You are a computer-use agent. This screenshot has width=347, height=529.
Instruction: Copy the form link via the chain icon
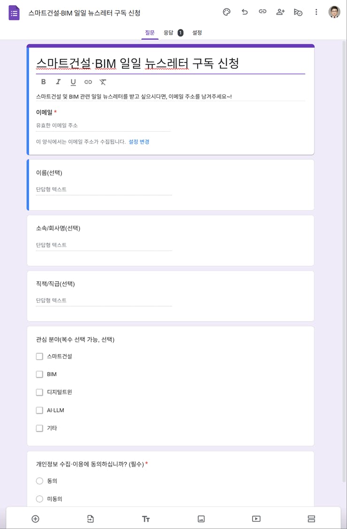[x=262, y=11]
